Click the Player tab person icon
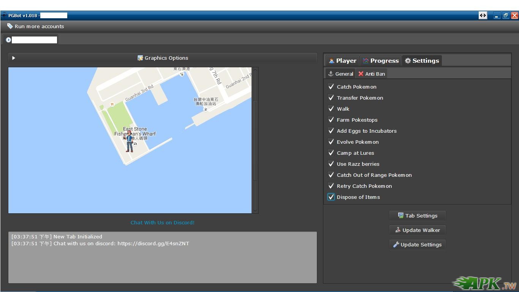This screenshot has height=292, width=519. (x=331, y=61)
